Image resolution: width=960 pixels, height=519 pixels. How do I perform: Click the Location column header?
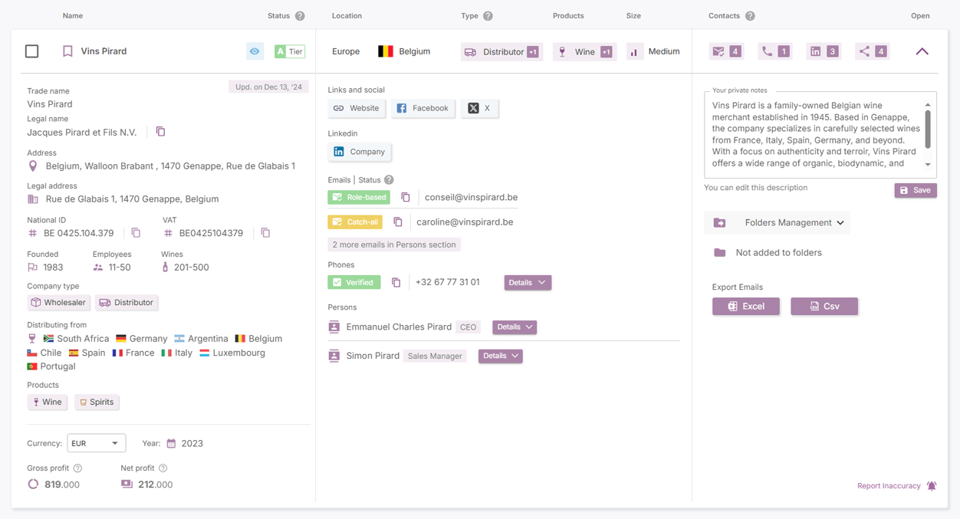[347, 16]
